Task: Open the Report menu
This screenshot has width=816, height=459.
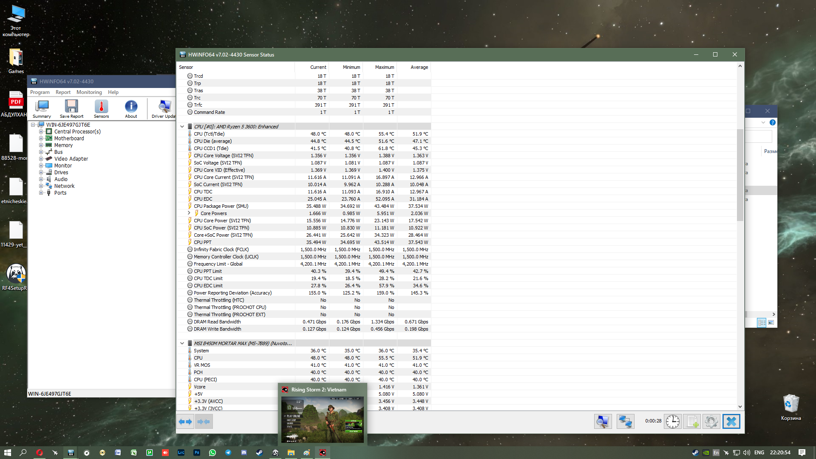Action: tap(63, 92)
